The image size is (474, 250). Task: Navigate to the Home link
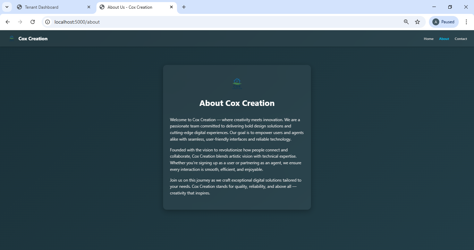click(429, 39)
